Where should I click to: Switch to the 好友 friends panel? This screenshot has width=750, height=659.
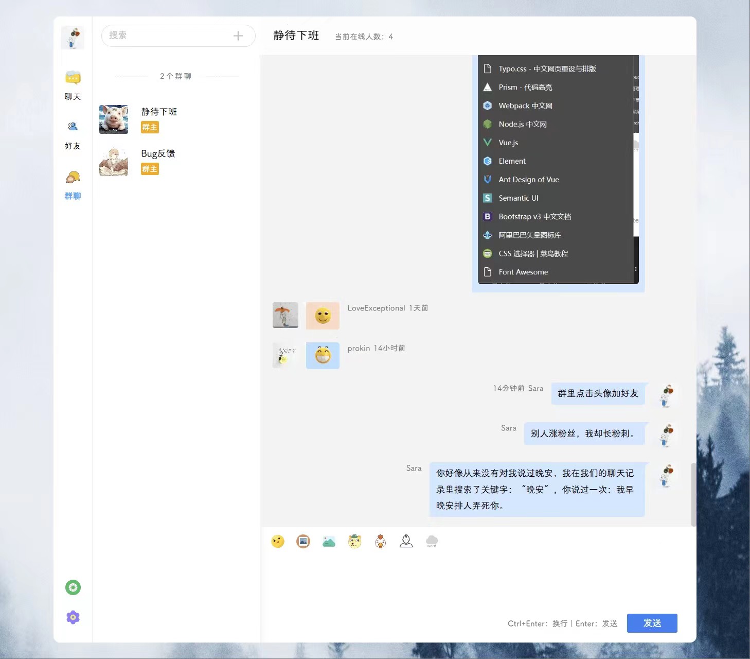73,134
